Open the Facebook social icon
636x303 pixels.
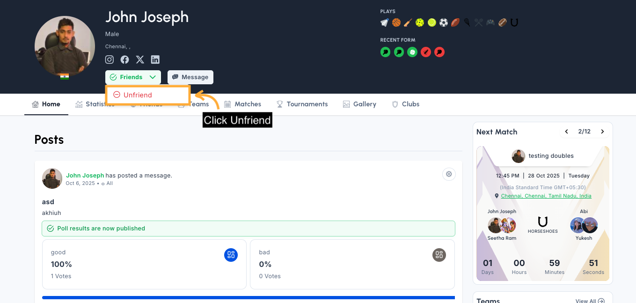point(124,59)
